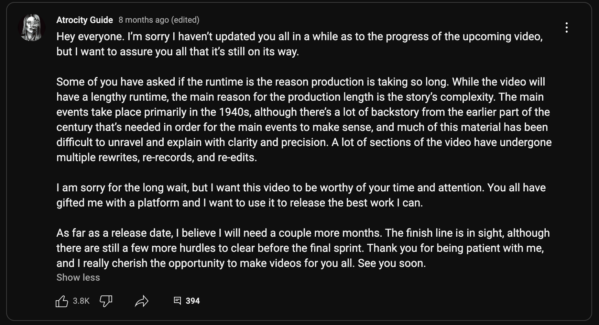The image size is (599, 325).
Task: Click the 'I am sorry for the long wait' line
Action: [301, 188]
